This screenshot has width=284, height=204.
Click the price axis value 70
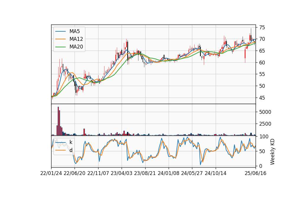click(x=262, y=39)
